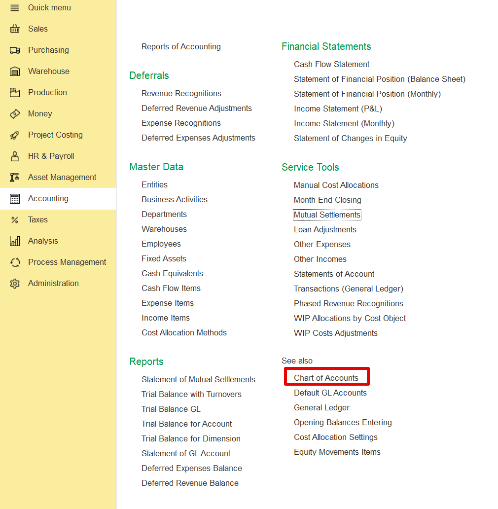498x509 pixels.
Task: Click the Project Costing rocket icon
Action: (15, 135)
